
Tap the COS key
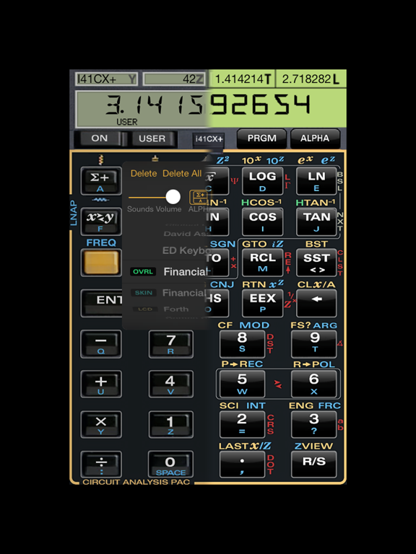click(x=262, y=221)
